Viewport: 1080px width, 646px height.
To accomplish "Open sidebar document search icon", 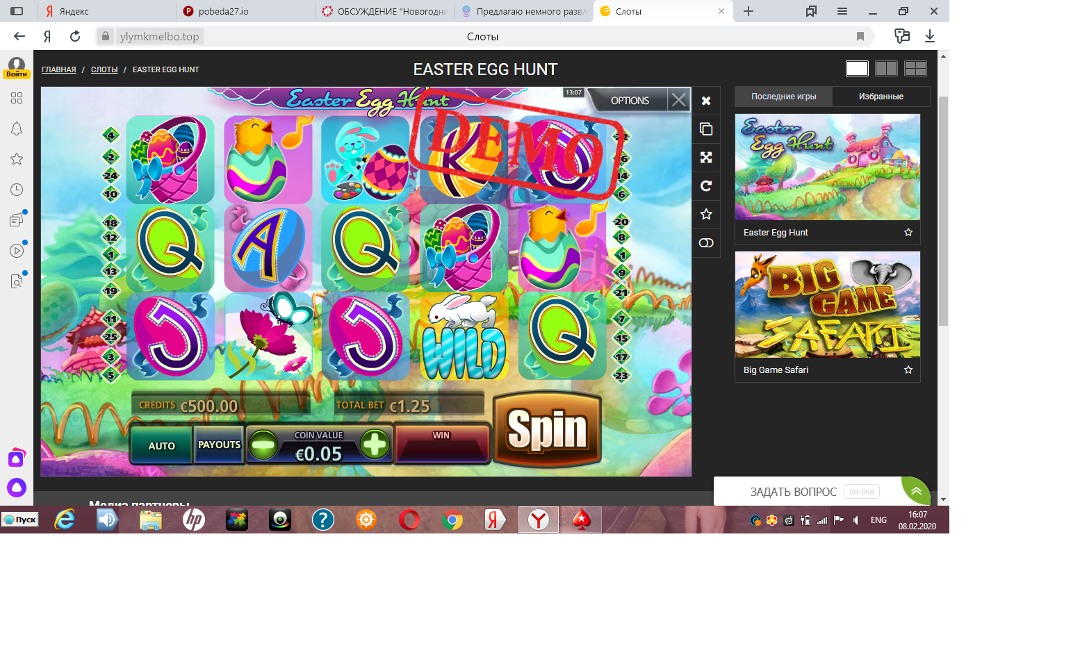I will click(x=17, y=281).
